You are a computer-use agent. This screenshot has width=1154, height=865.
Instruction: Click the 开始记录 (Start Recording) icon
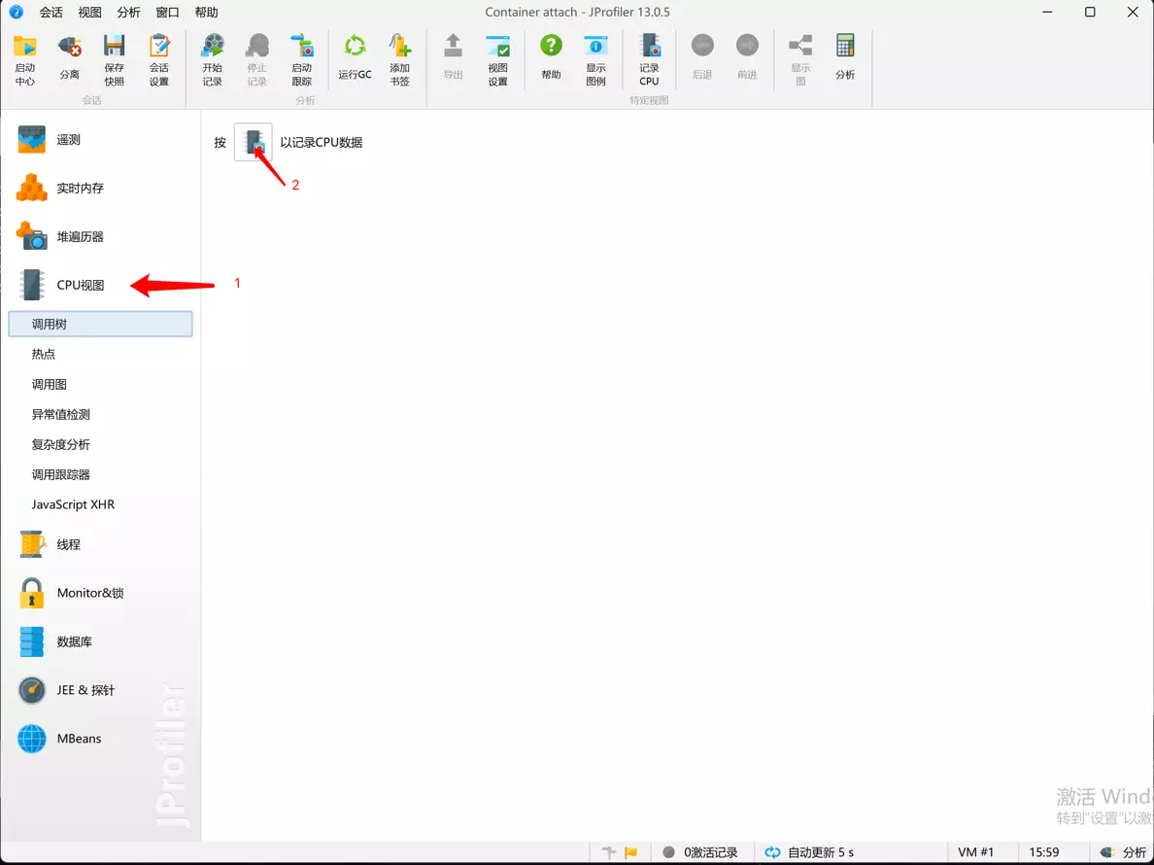tap(212, 59)
